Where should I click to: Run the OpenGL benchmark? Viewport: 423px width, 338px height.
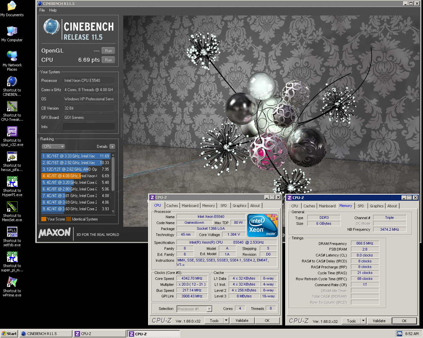point(108,51)
